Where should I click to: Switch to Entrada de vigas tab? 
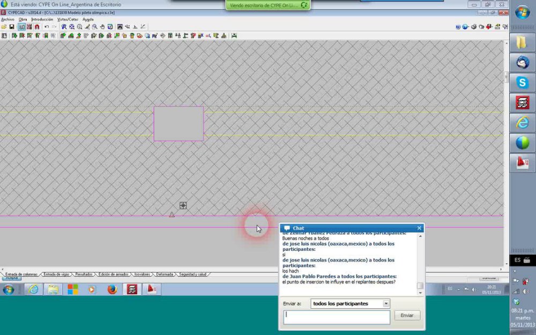(x=56, y=274)
